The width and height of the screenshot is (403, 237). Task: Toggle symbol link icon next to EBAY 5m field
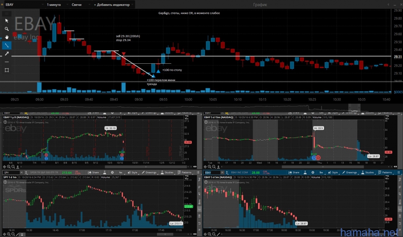coord(227,172)
